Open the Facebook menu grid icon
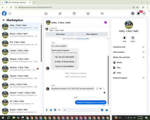 coord(133,13)
